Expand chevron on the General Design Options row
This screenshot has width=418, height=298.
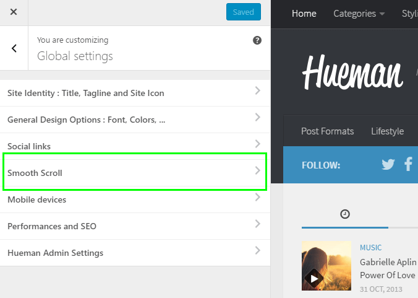(257, 117)
